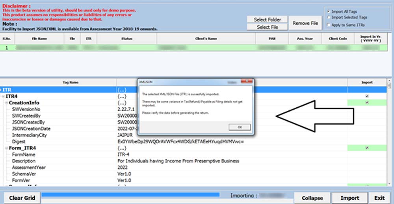Uncheck the Import checkbox for ITR4 row
Screen dimensions: 394x204
pyautogui.click(x=367, y=96)
